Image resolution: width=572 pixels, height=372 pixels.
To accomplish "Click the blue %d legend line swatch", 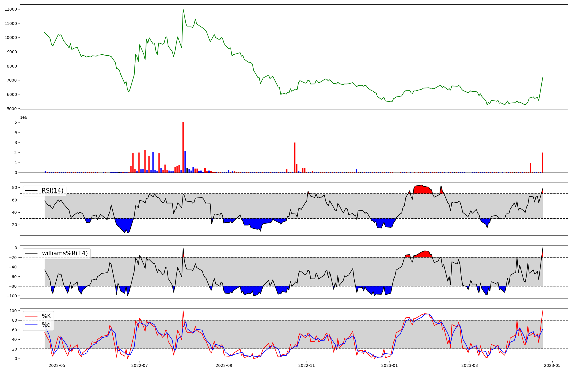I will [31, 325].
